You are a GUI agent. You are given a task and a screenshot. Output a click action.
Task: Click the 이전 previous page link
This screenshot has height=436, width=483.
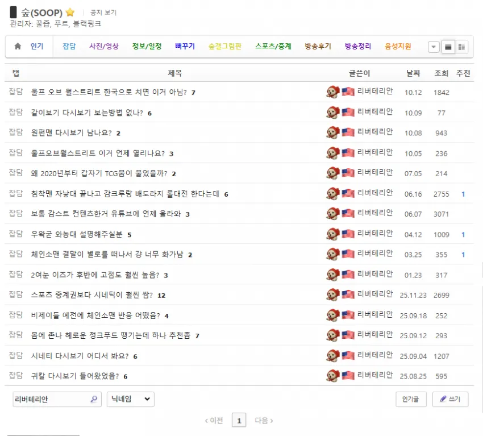(214, 421)
